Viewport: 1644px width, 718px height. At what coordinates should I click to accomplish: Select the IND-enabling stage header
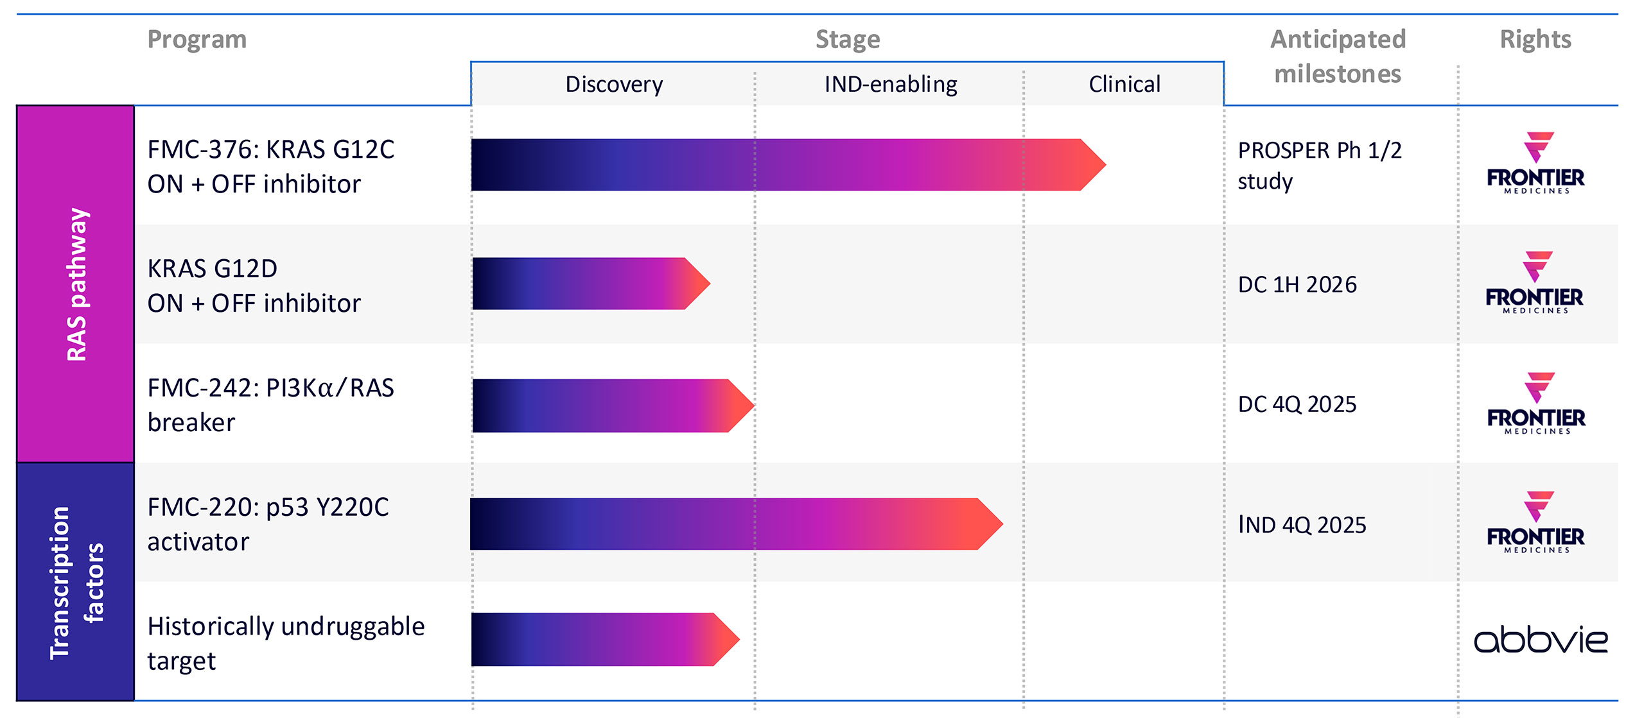(891, 84)
